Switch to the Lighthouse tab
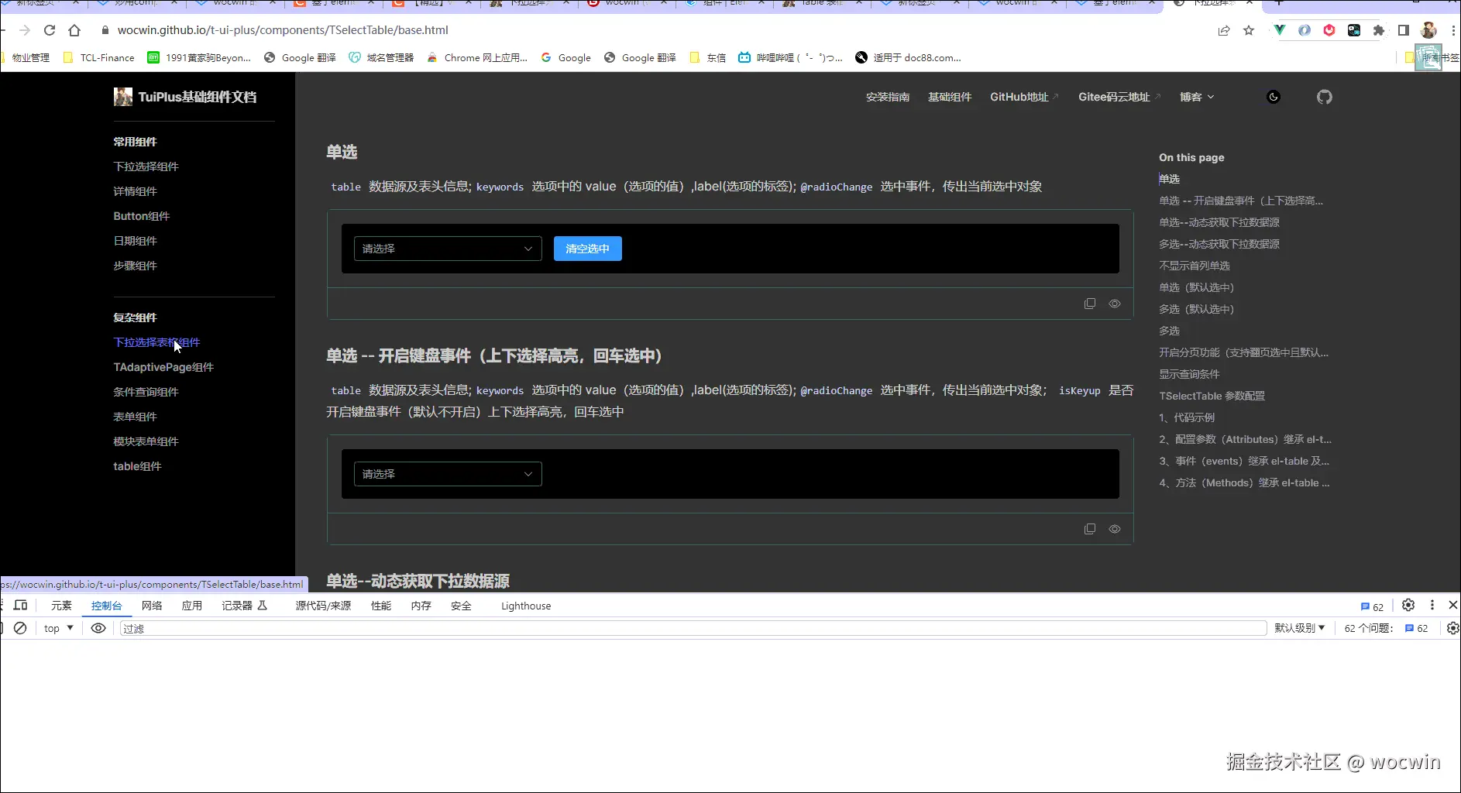 point(525,606)
